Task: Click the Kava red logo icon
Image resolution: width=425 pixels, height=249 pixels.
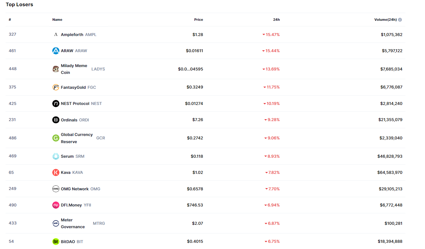Action: coord(56,172)
